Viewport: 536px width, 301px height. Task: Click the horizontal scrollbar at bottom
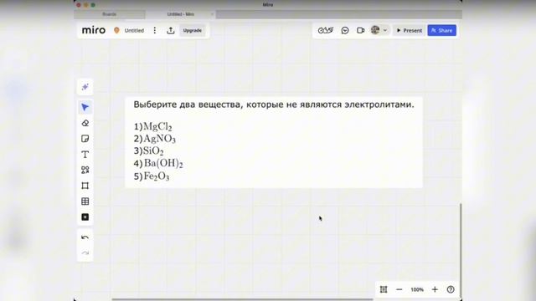click(242, 299)
